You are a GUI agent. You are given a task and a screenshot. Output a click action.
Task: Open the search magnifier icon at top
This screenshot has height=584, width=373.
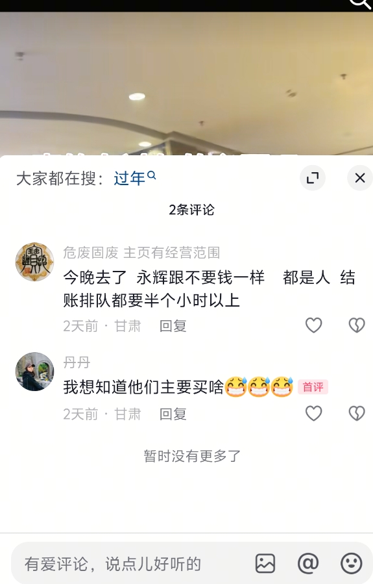tap(360, 3)
